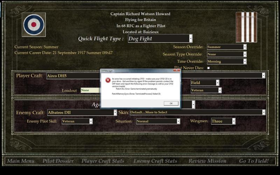Image resolution: width=280 pixels, height=175 pixels.
Task: Expand the Time Override Morning dropdown
Action: [x=227, y=62]
